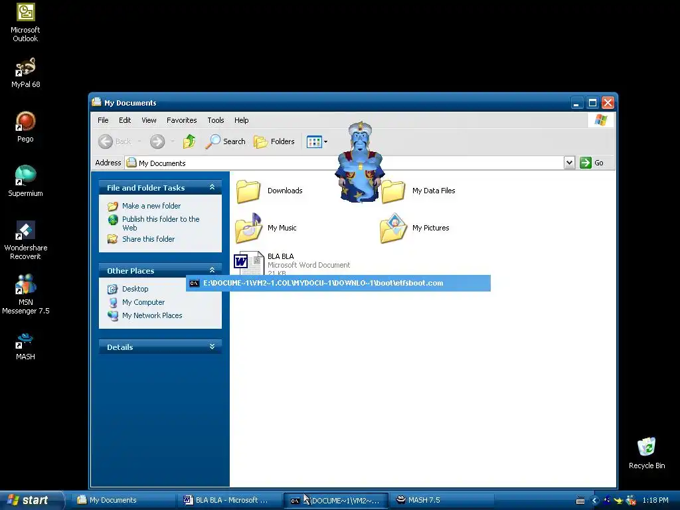Click Publish this folder to the Web
The height and width of the screenshot is (510, 680).
(161, 223)
